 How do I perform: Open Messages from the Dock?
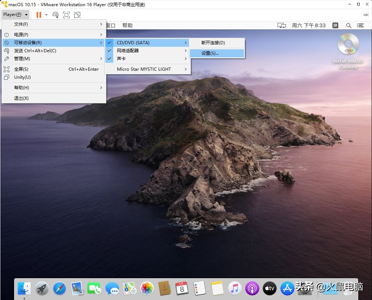tap(112, 288)
